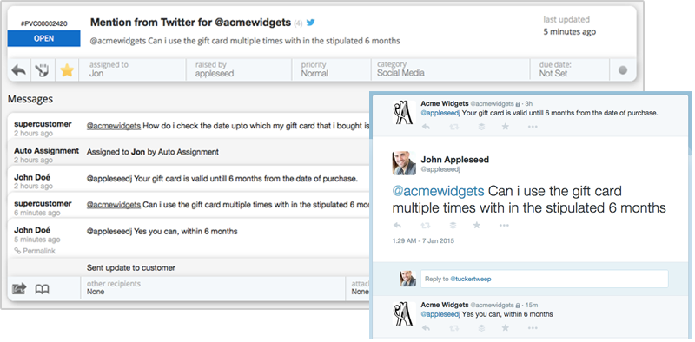Screen dimensions: 695x342
Task: Click the stack icon under the top Acme tweet
Action: click(x=481, y=127)
